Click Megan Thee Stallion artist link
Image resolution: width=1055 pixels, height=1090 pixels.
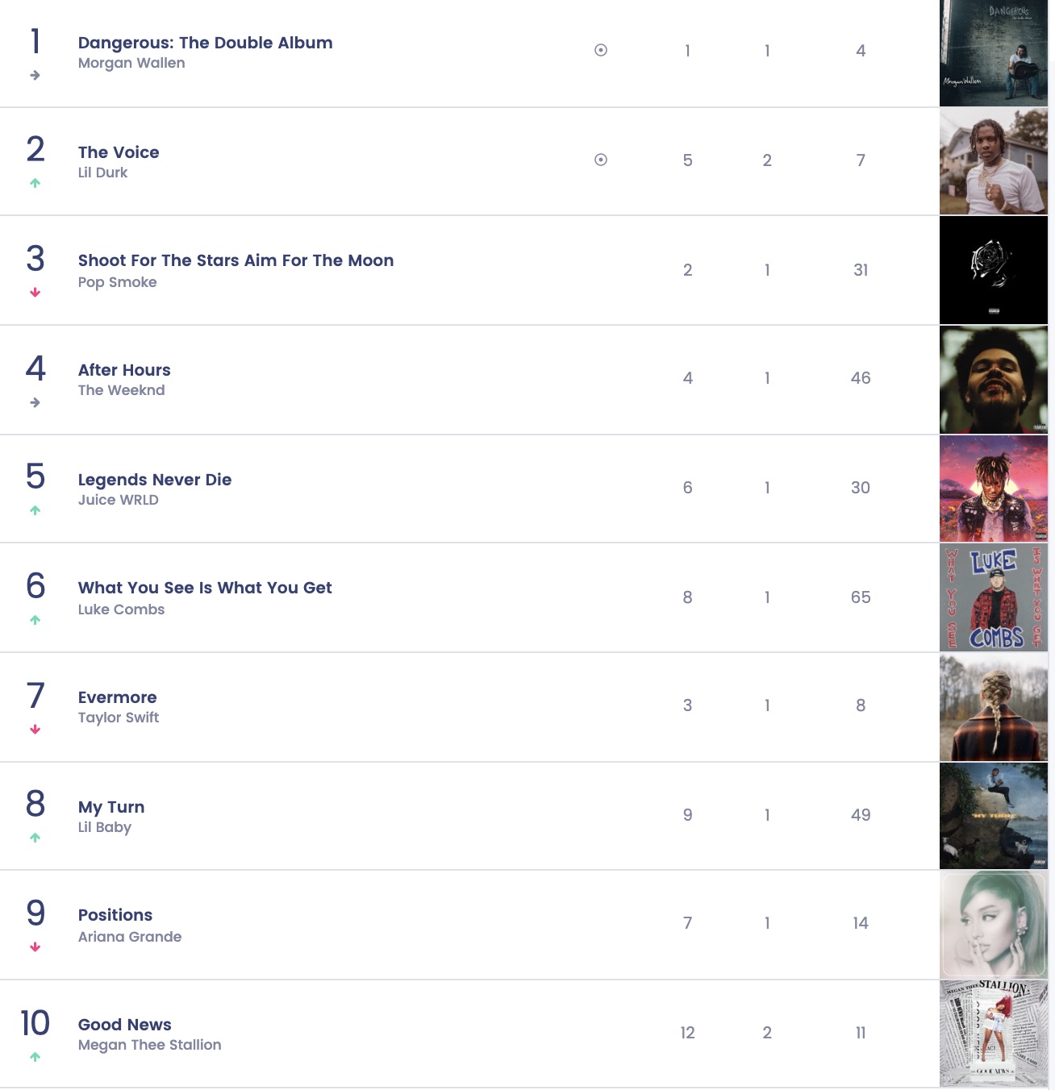(x=149, y=1045)
